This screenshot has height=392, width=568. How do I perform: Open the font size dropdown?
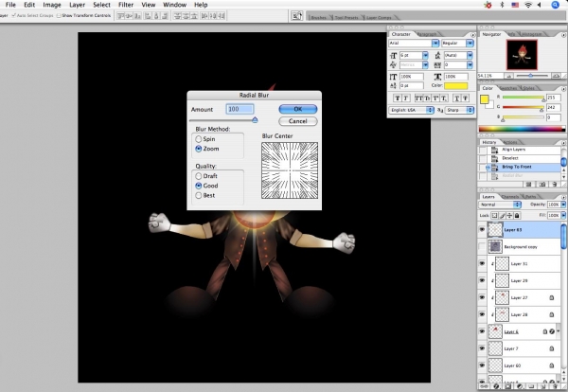(x=425, y=56)
